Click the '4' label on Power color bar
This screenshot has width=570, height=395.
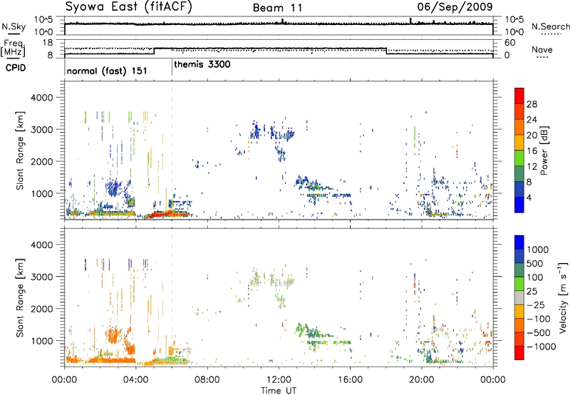[x=529, y=197]
